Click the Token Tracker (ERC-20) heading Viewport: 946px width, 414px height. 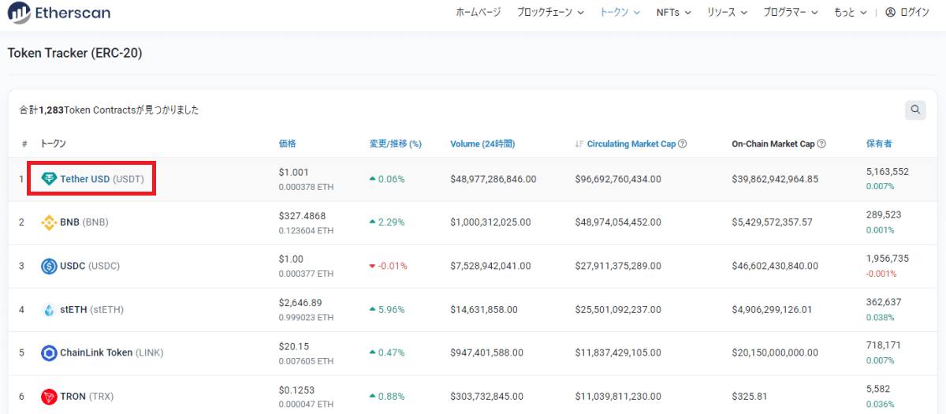pos(75,53)
